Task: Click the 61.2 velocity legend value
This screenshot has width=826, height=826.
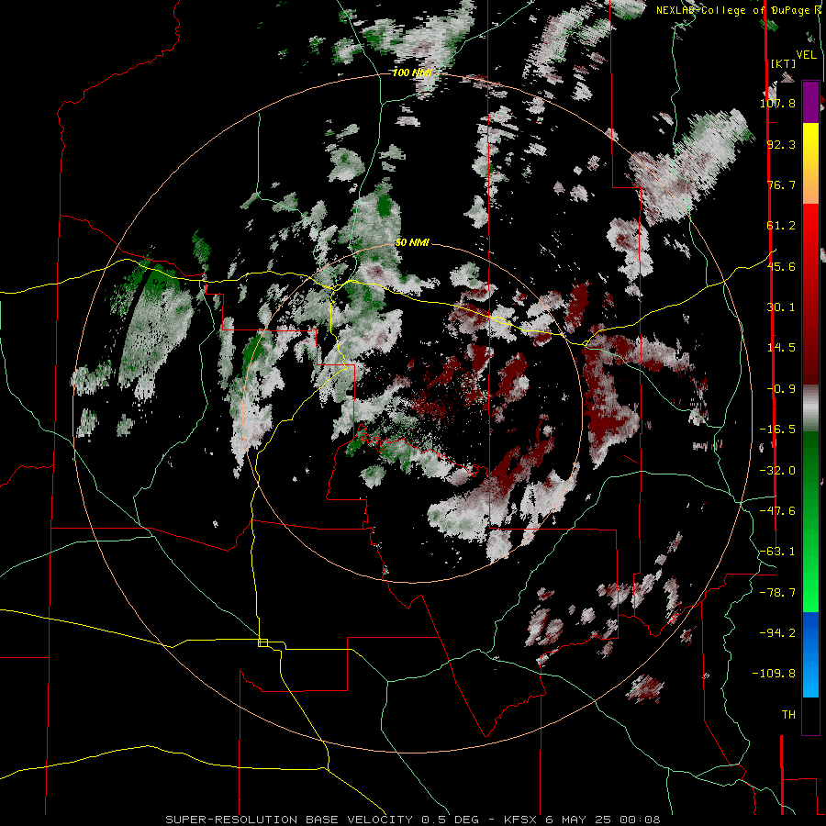Action: (781, 226)
